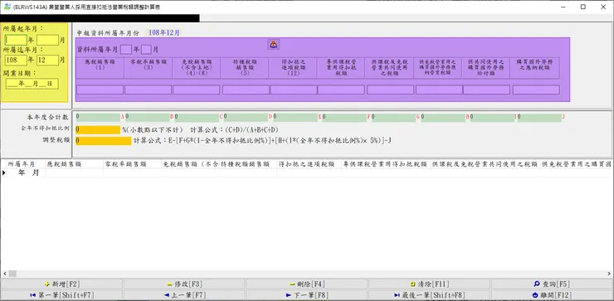Click the 供課稅及免稅營業共同使用之稅額 grid header
Screen dimensions: 614x301
485,164
